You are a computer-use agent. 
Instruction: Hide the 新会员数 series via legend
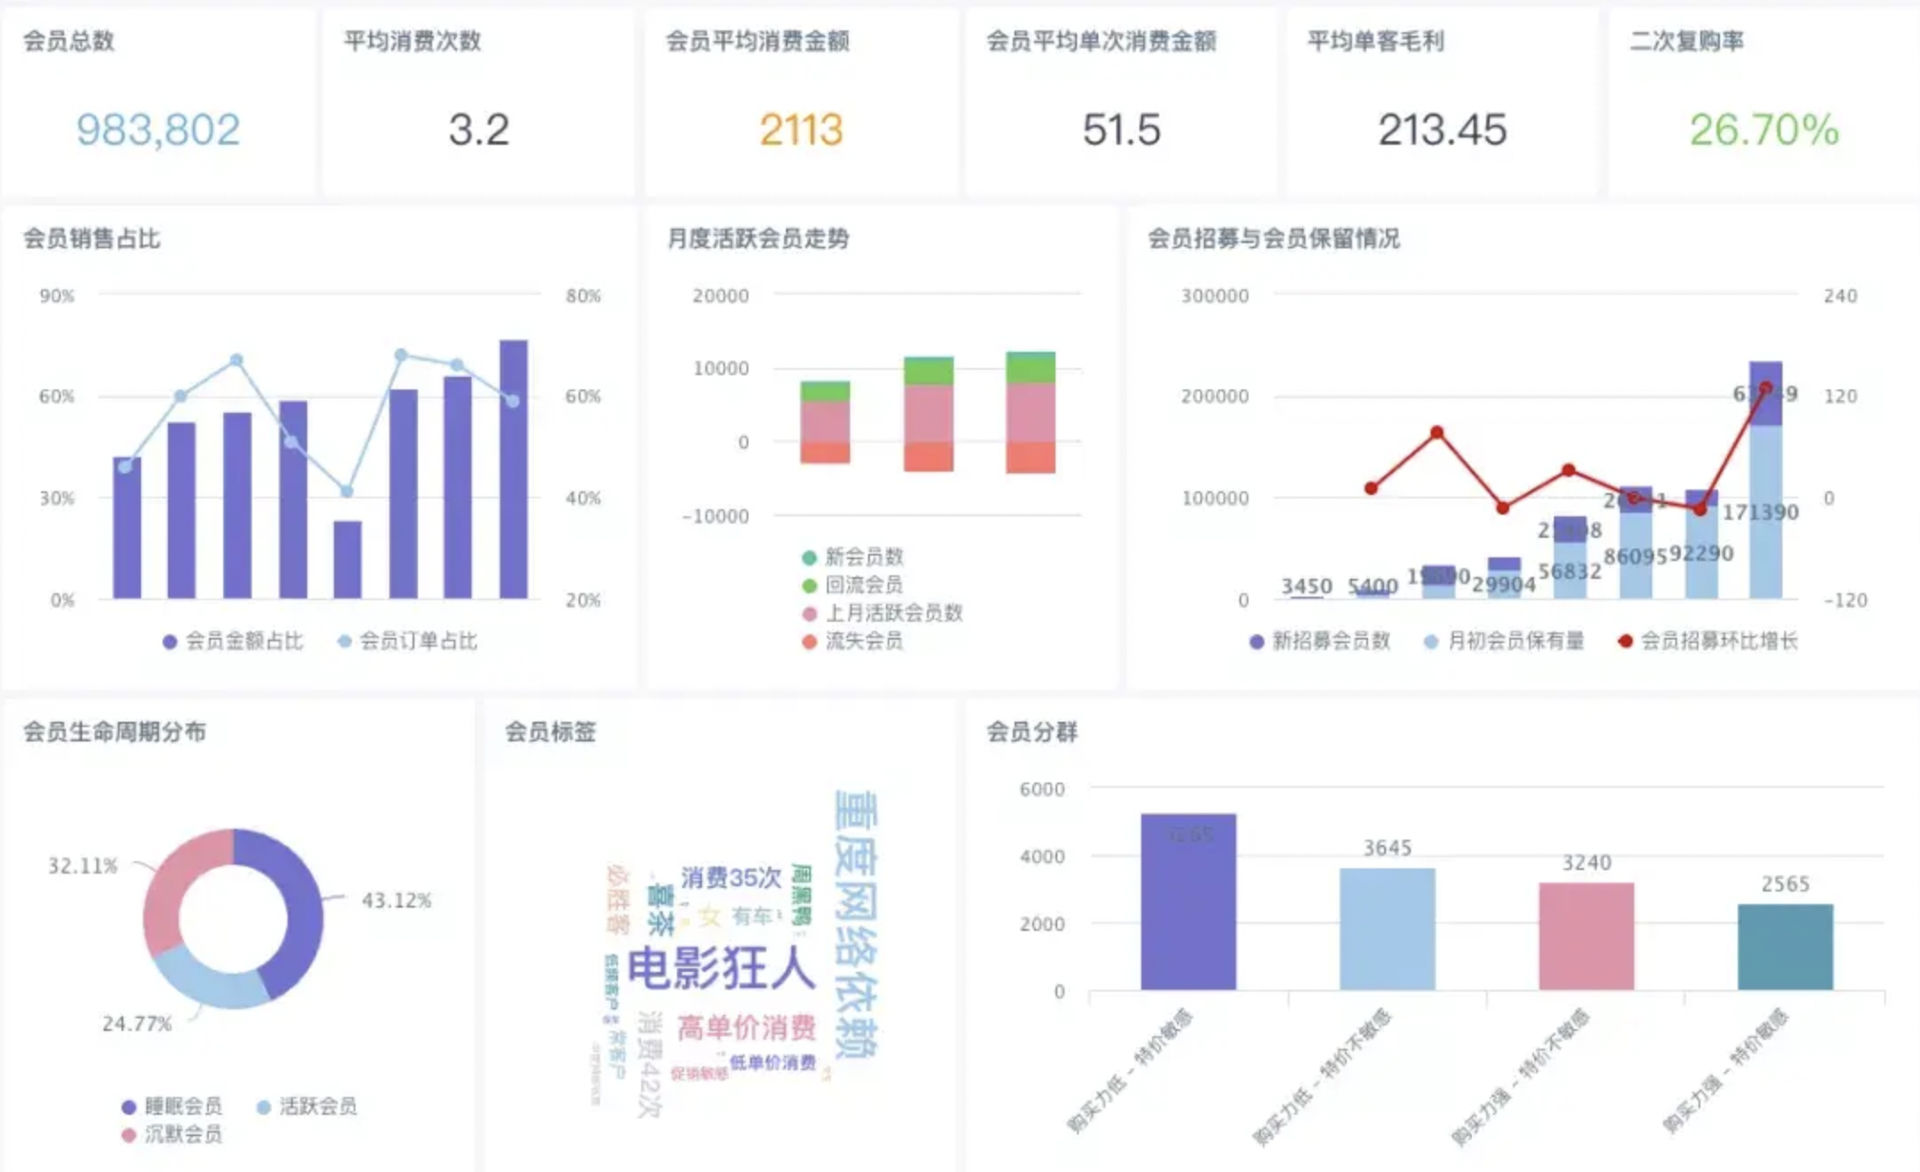(853, 557)
